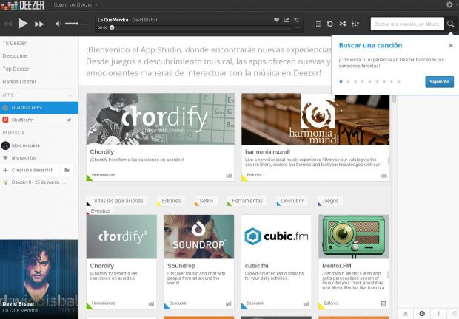Adjust the volume slider
The image size is (459, 319).
coord(72,24)
